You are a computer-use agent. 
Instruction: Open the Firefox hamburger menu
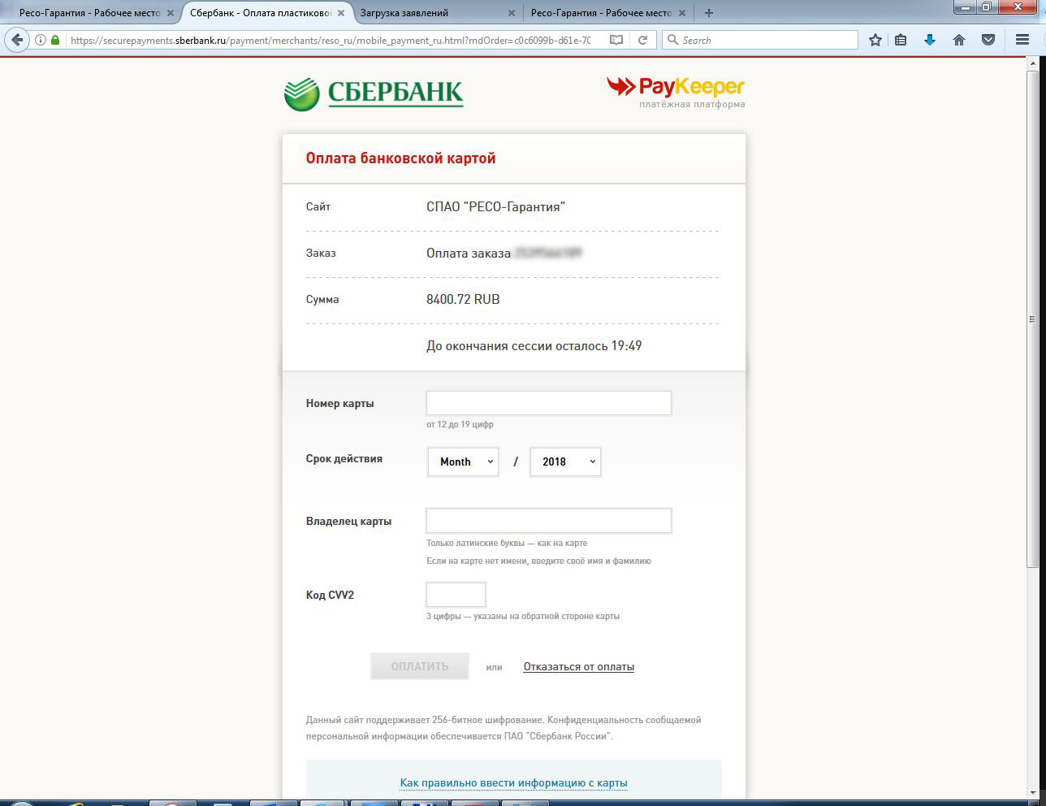click(x=1022, y=40)
